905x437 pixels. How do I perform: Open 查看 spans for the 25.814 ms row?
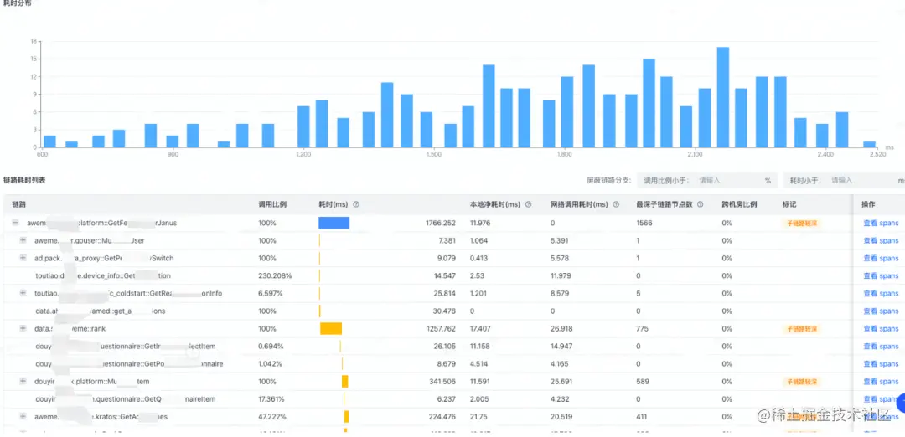point(881,294)
